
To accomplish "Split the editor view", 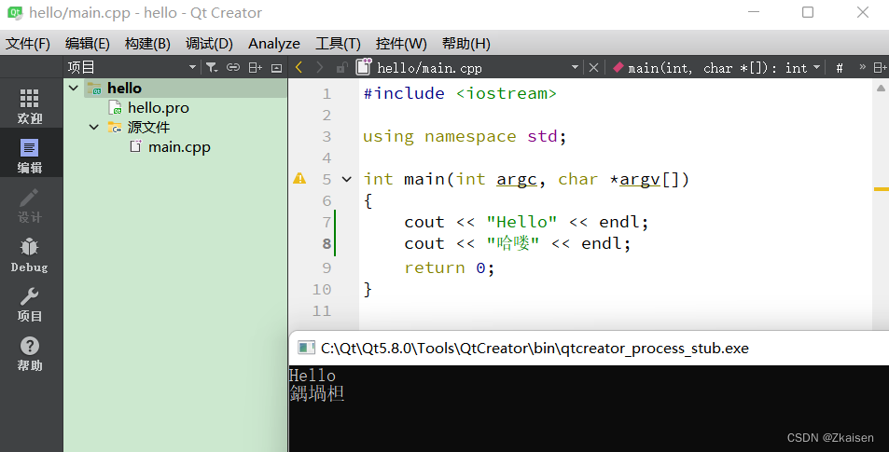I will coord(880,68).
